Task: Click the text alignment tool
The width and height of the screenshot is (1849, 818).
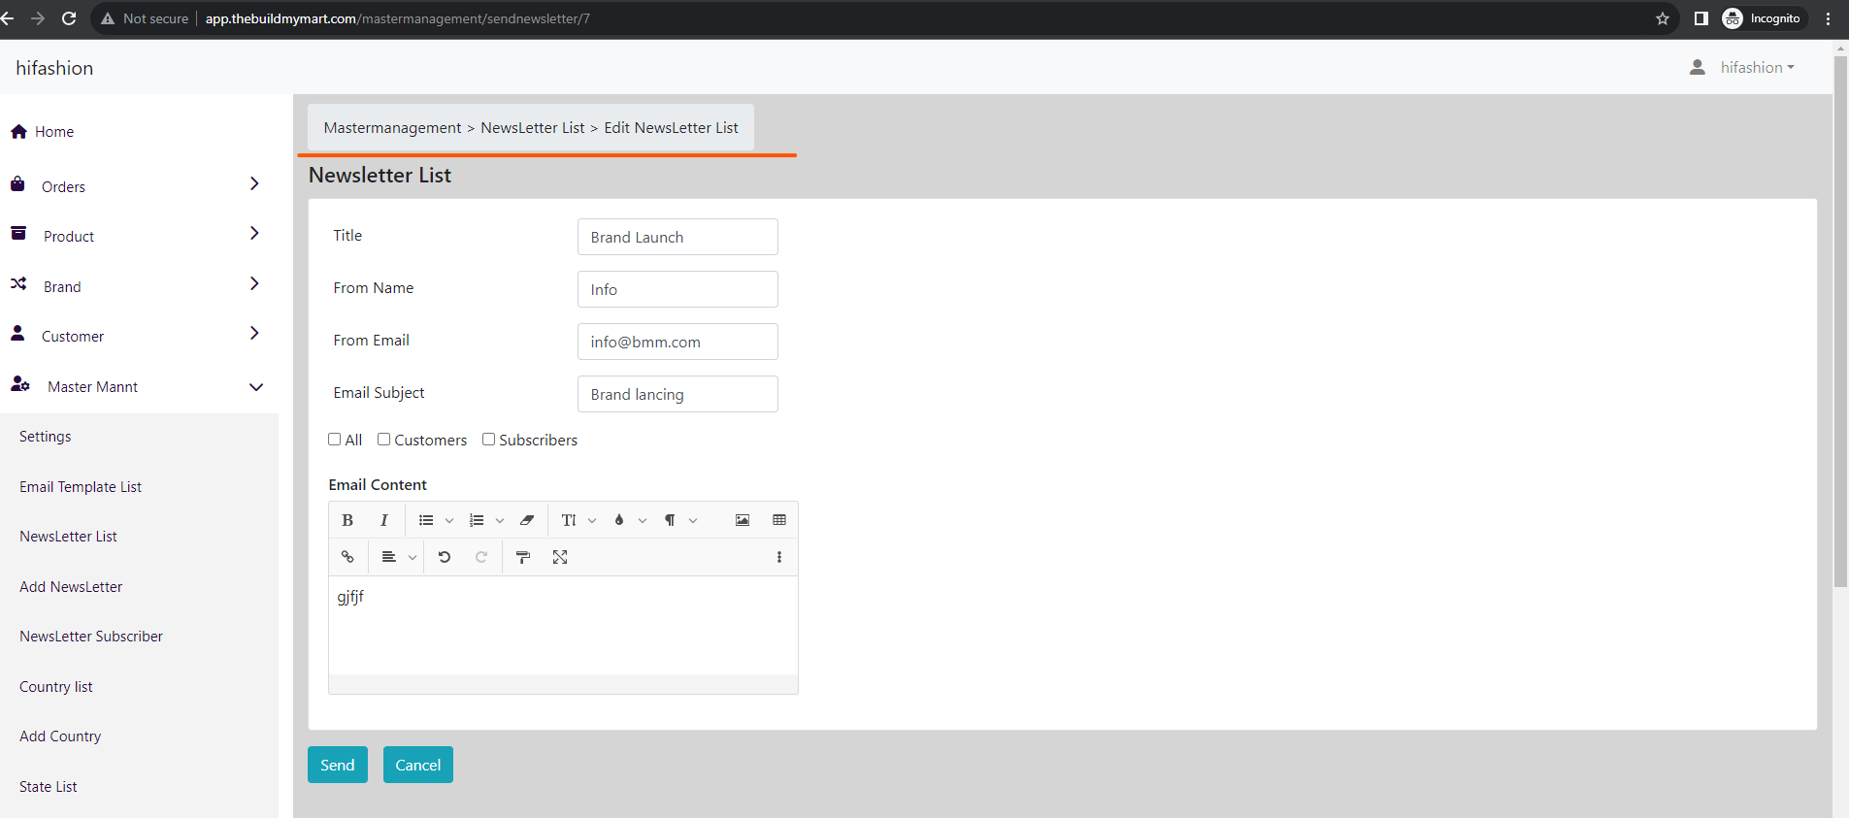Action: click(x=389, y=557)
